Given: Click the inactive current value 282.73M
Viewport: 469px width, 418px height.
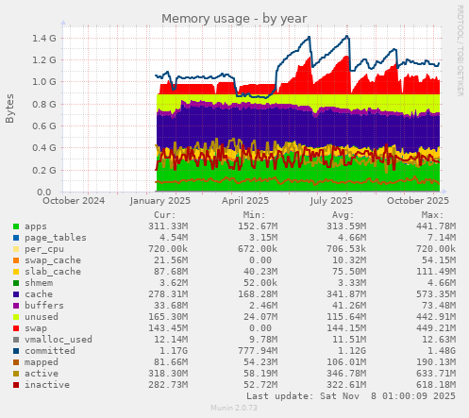Looking at the screenshot, I should coord(168,385).
